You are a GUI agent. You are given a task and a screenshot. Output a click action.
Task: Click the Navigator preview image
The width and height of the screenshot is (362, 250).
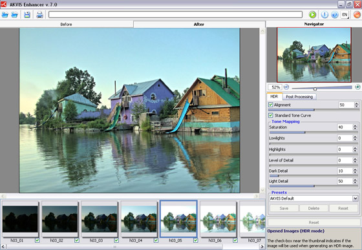(314, 55)
